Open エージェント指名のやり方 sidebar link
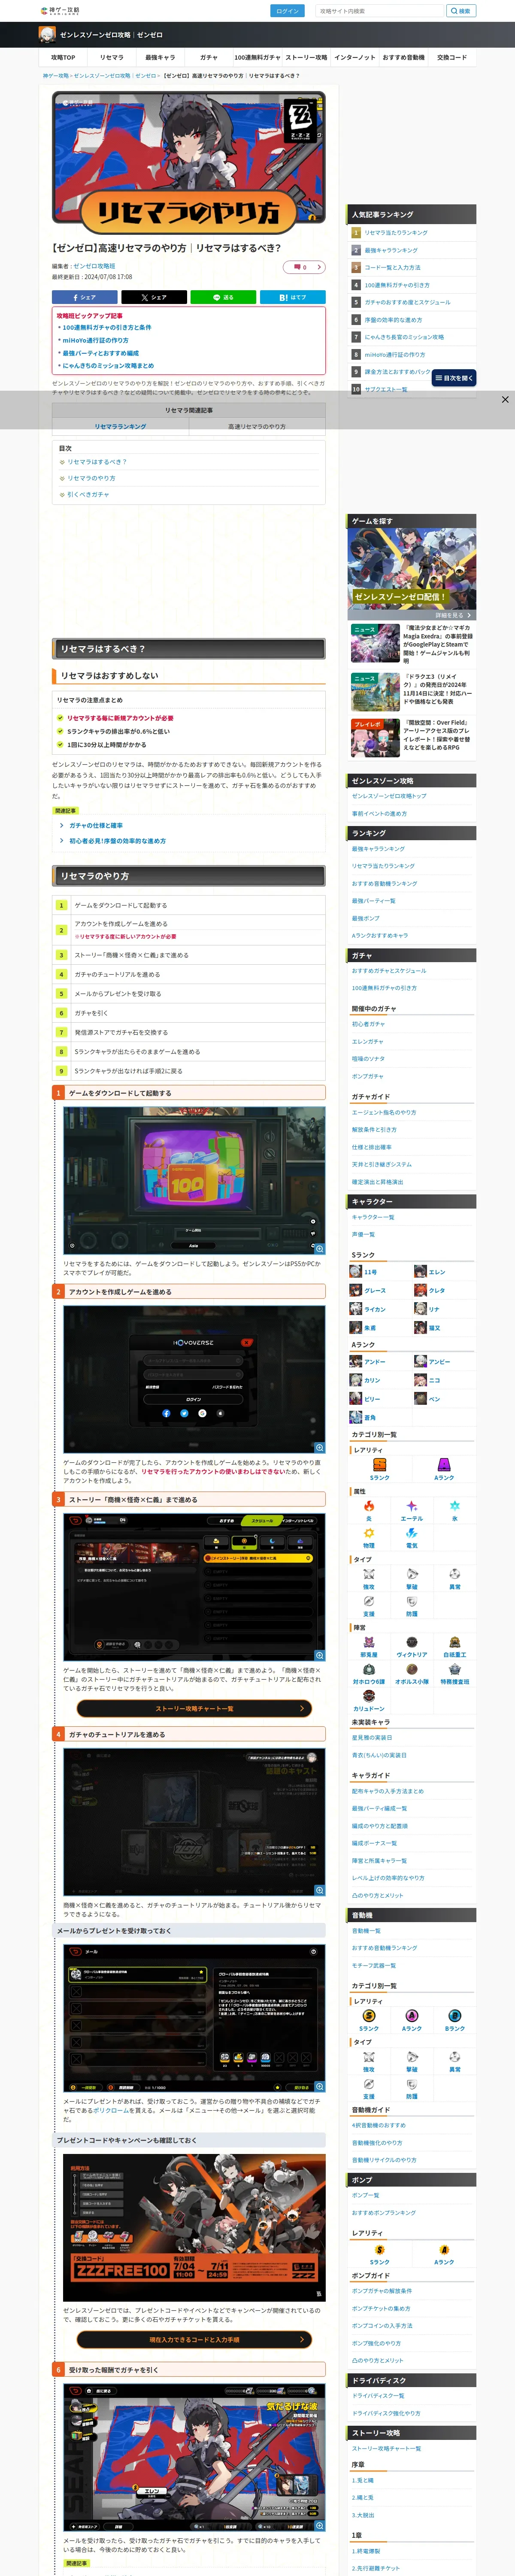This screenshot has width=515, height=2576. tap(384, 1112)
